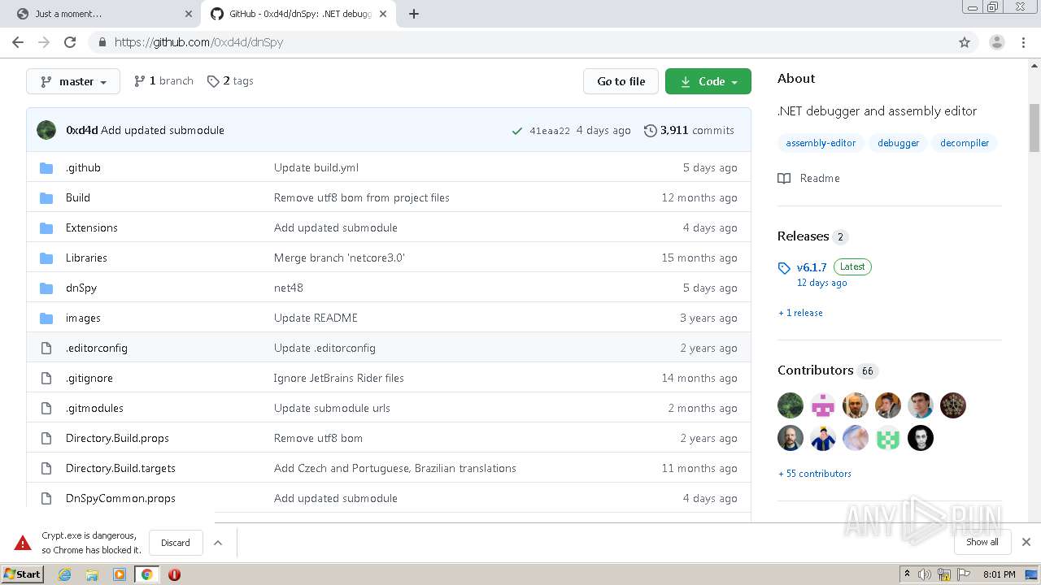The height and width of the screenshot is (585, 1041).
Task: Open a new browser tab
Action: (413, 14)
